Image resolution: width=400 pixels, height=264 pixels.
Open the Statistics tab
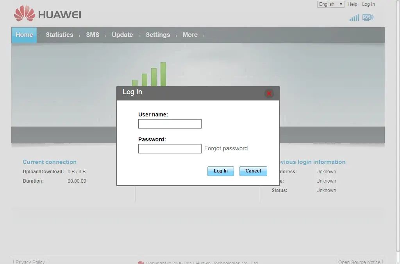click(59, 35)
